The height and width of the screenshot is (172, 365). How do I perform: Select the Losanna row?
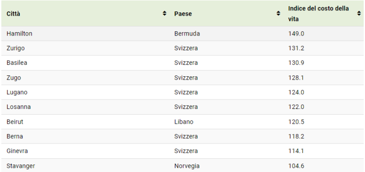tap(182, 107)
